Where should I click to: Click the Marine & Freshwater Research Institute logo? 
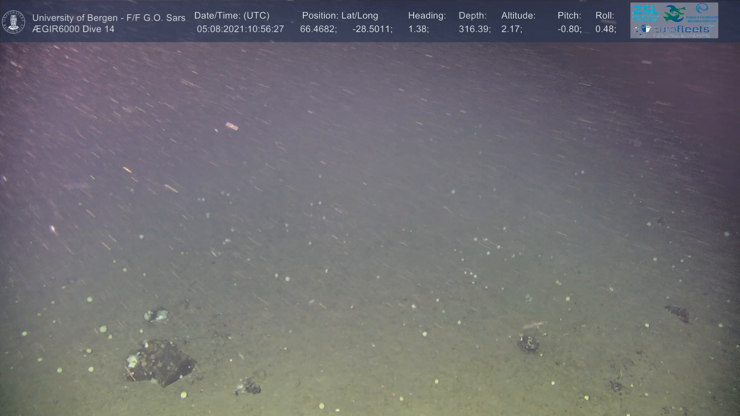(703, 13)
